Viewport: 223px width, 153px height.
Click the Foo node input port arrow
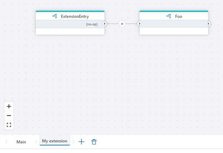click(140, 24)
